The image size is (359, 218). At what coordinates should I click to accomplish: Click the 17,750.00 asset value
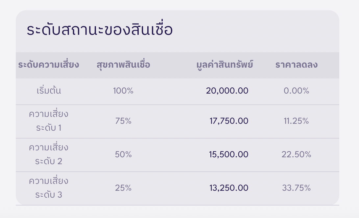click(x=229, y=121)
